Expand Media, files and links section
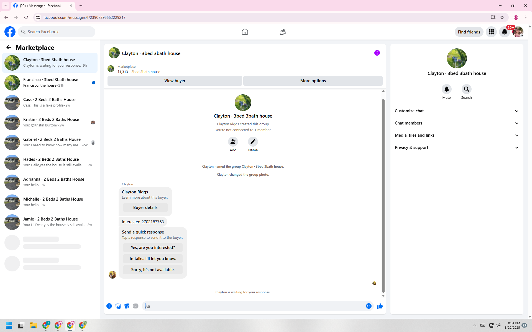The width and height of the screenshot is (532, 332). point(457,135)
